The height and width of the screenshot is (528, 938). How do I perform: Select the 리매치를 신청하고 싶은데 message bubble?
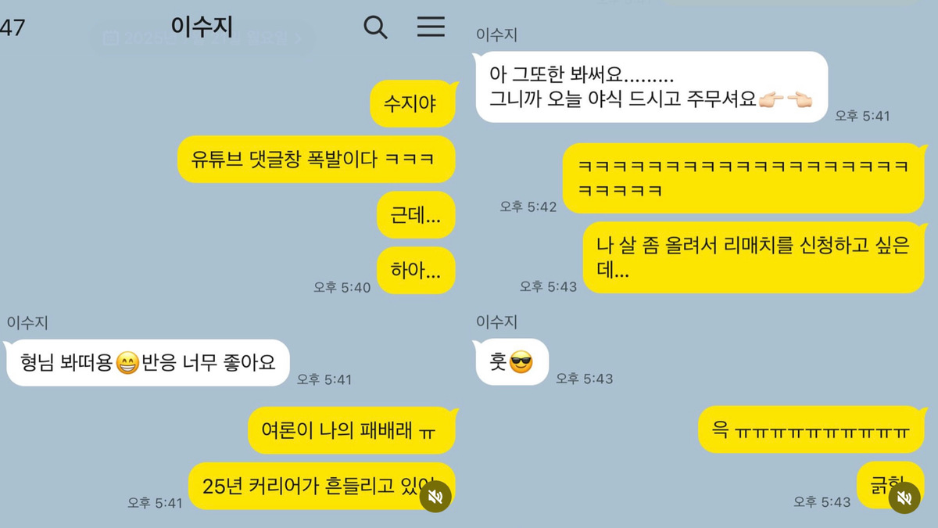(x=754, y=258)
